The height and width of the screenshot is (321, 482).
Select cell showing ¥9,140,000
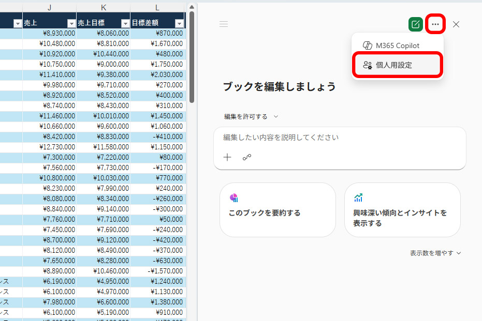tap(104, 209)
